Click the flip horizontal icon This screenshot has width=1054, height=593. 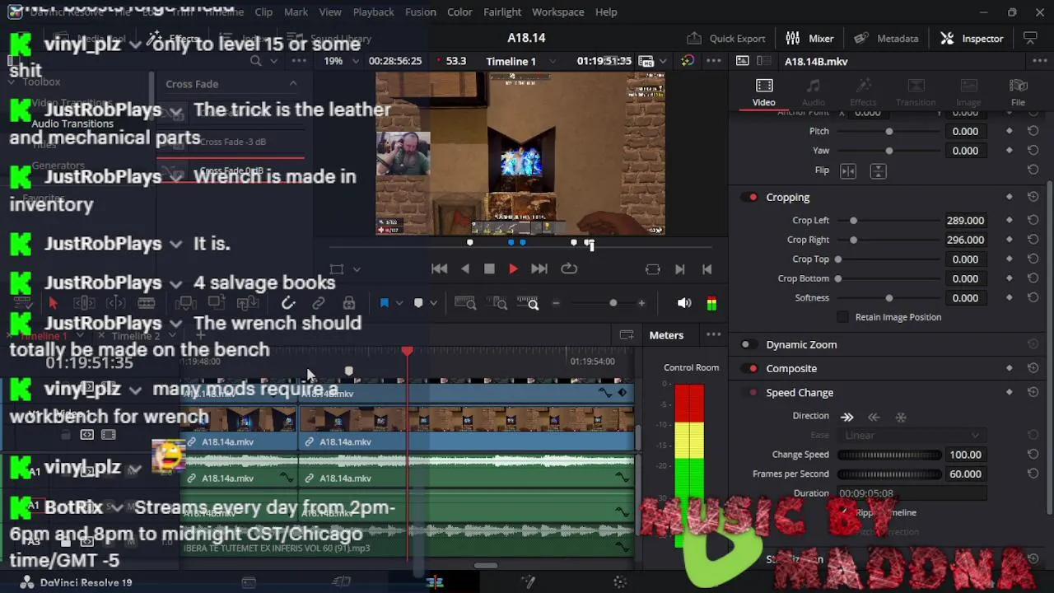point(848,170)
